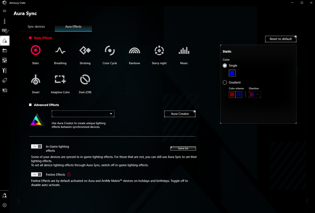Viewport: 315px width, 213px height.
Task: Select the Static lighting effect
Action: coord(36,55)
